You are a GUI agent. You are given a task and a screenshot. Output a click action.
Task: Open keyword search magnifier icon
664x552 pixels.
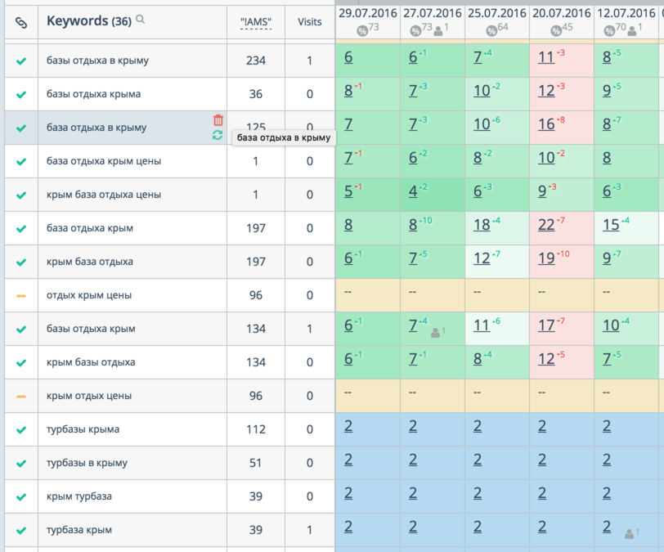click(140, 20)
